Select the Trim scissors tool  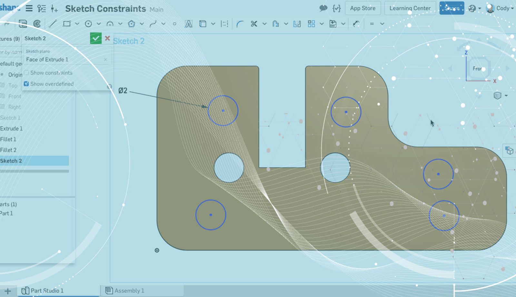coord(254,24)
